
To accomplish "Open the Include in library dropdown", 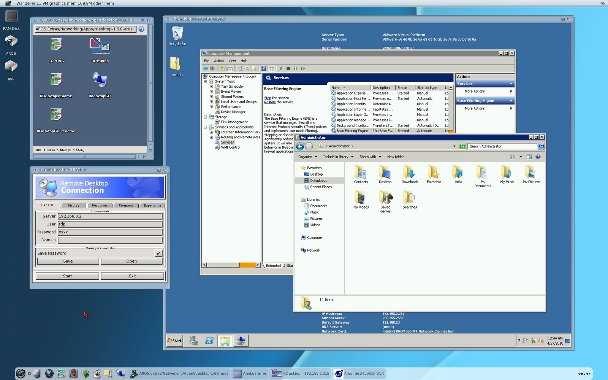I will 338,157.
